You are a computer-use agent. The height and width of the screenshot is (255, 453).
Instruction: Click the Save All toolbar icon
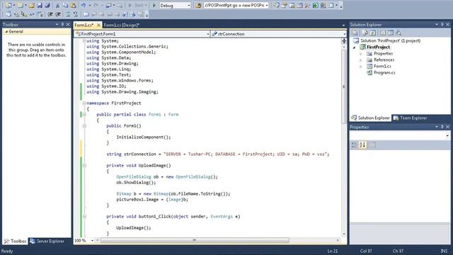point(47,5)
